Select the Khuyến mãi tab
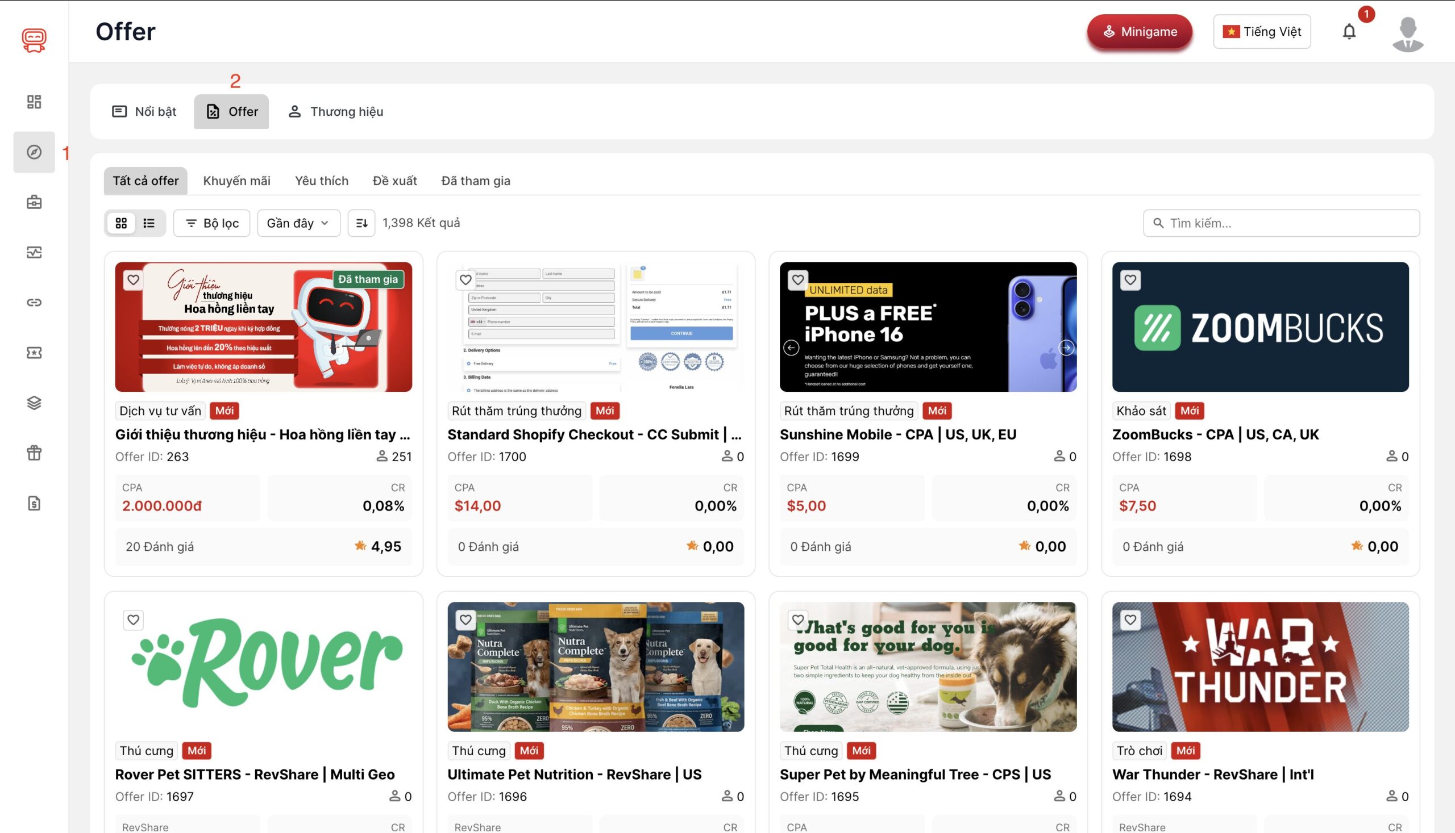The width and height of the screenshot is (1455, 833). coord(236,181)
